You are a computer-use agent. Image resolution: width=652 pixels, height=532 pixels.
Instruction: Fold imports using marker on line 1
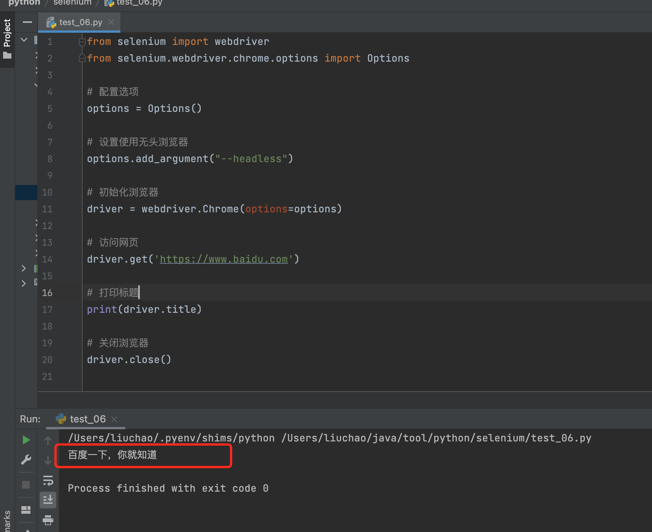coord(82,42)
